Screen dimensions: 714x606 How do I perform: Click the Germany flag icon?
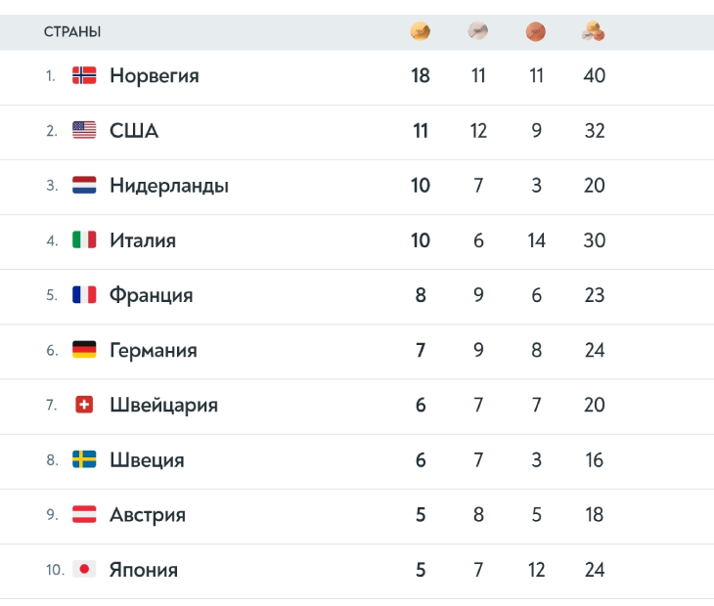84,350
